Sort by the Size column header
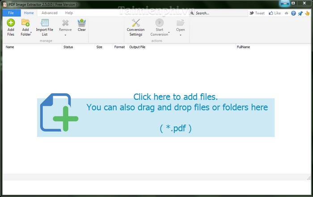Viewport: 313px width, 197px height. click(x=104, y=47)
